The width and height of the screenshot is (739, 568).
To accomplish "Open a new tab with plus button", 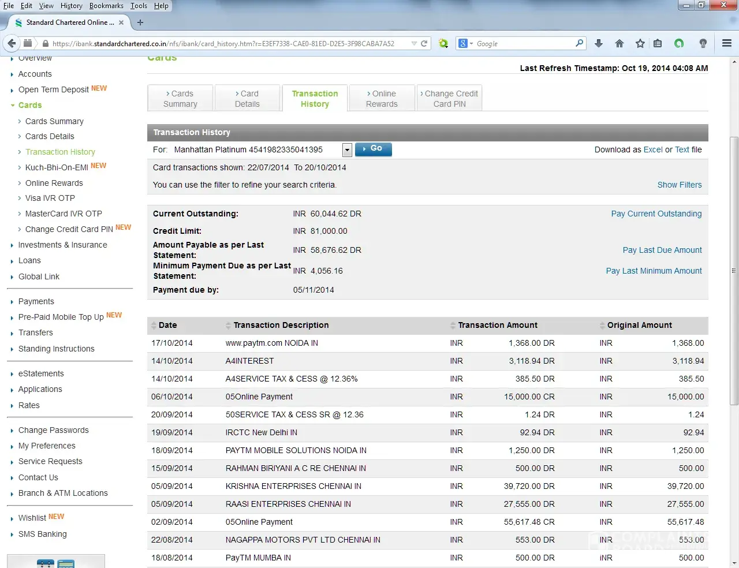I will (140, 23).
